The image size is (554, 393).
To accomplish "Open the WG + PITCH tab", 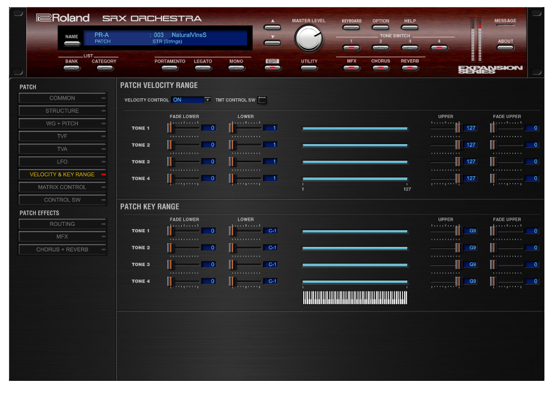I will pyautogui.click(x=62, y=124).
